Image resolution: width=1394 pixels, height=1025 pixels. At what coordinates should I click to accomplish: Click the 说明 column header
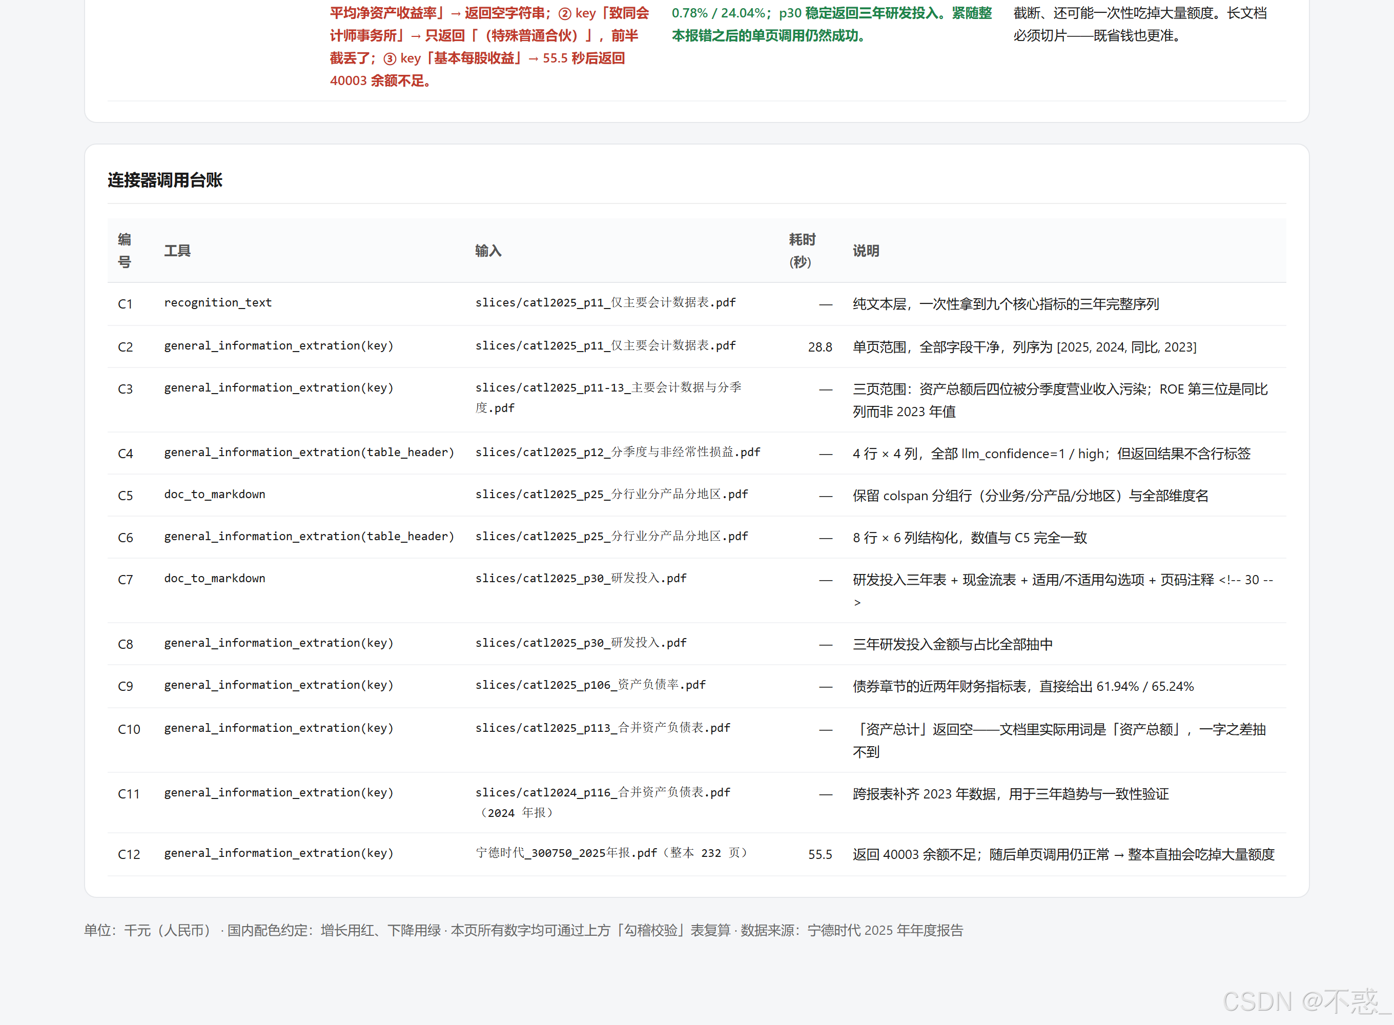click(866, 251)
